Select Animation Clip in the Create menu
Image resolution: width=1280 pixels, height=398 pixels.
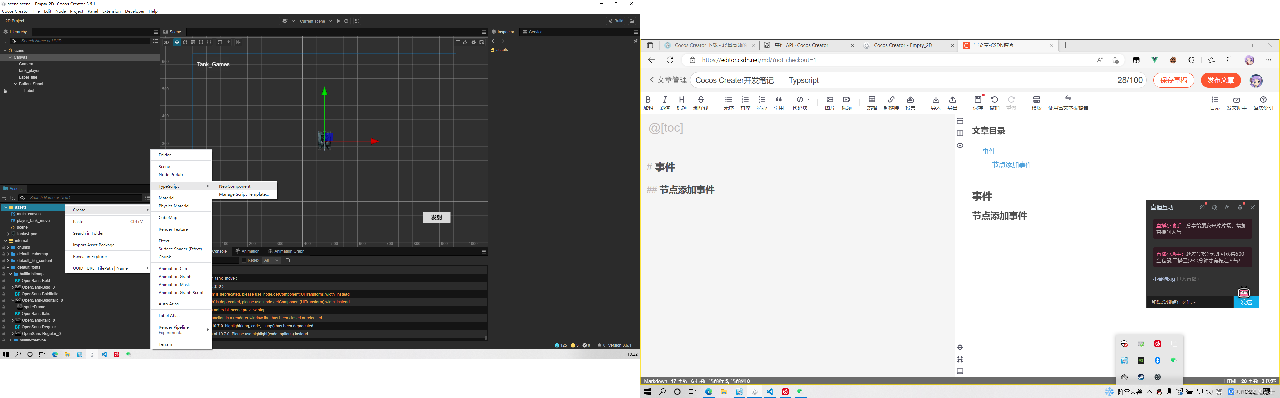coord(181,269)
